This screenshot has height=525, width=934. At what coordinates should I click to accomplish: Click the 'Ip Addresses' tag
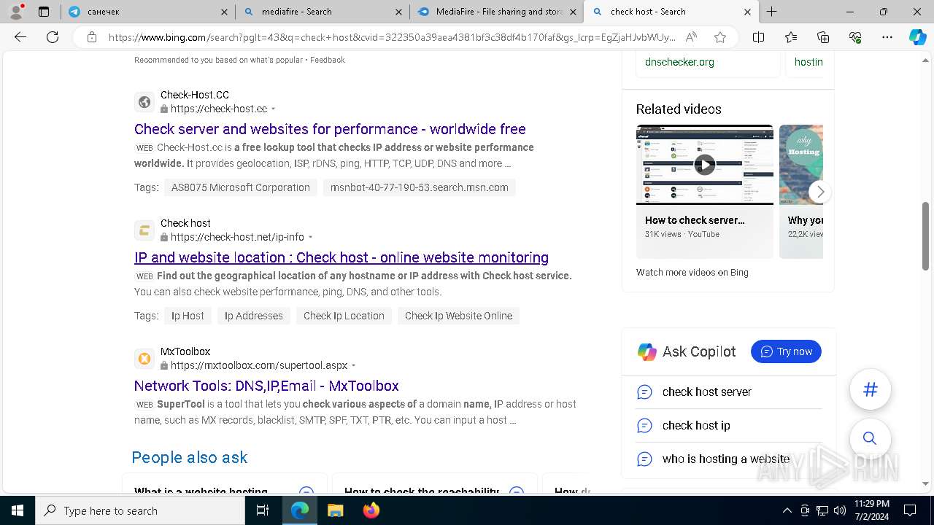point(254,316)
